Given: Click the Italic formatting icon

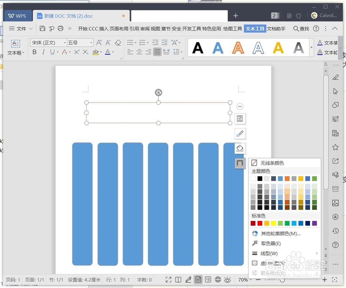Looking at the screenshot, I should tap(44, 52).
